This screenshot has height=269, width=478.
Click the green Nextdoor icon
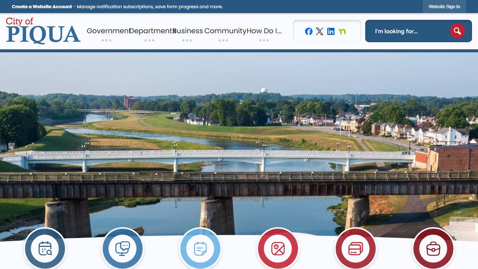(342, 31)
